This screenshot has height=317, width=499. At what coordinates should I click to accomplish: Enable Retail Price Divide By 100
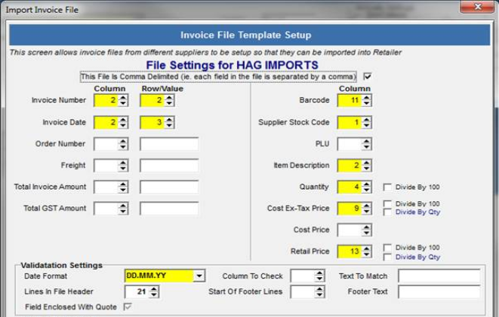(x=387, y=248)
